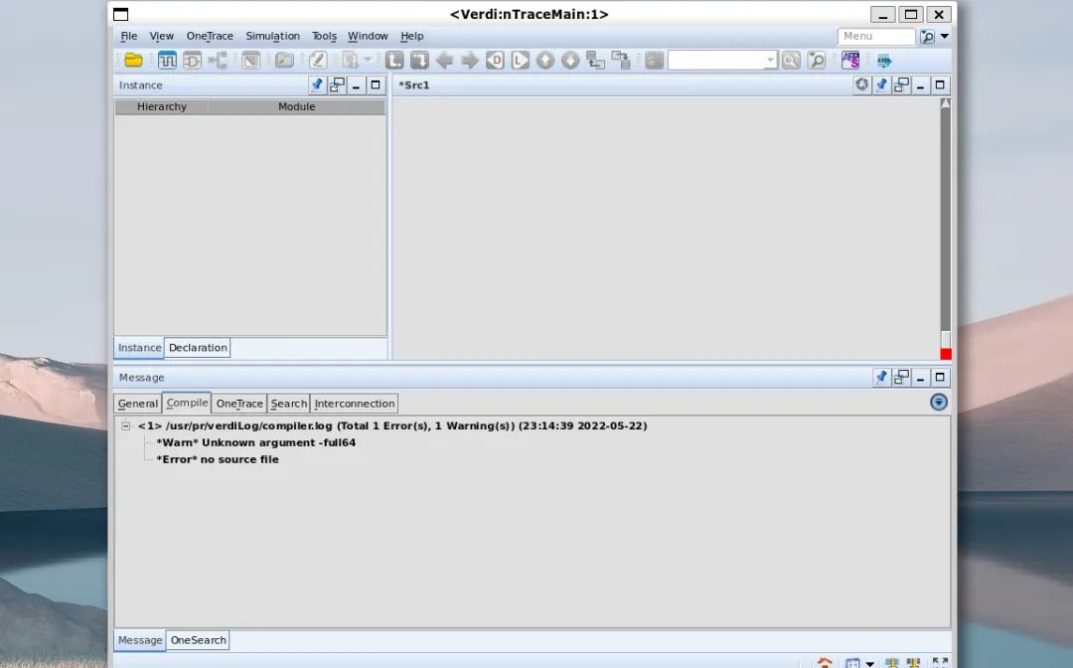Select the Compile message tab
This screenshot has width=1073, height=668.
187,403
